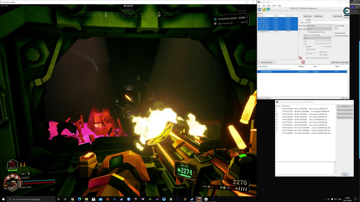
Task: Click the Windows taskbar search box
Action: pos(31,199)
